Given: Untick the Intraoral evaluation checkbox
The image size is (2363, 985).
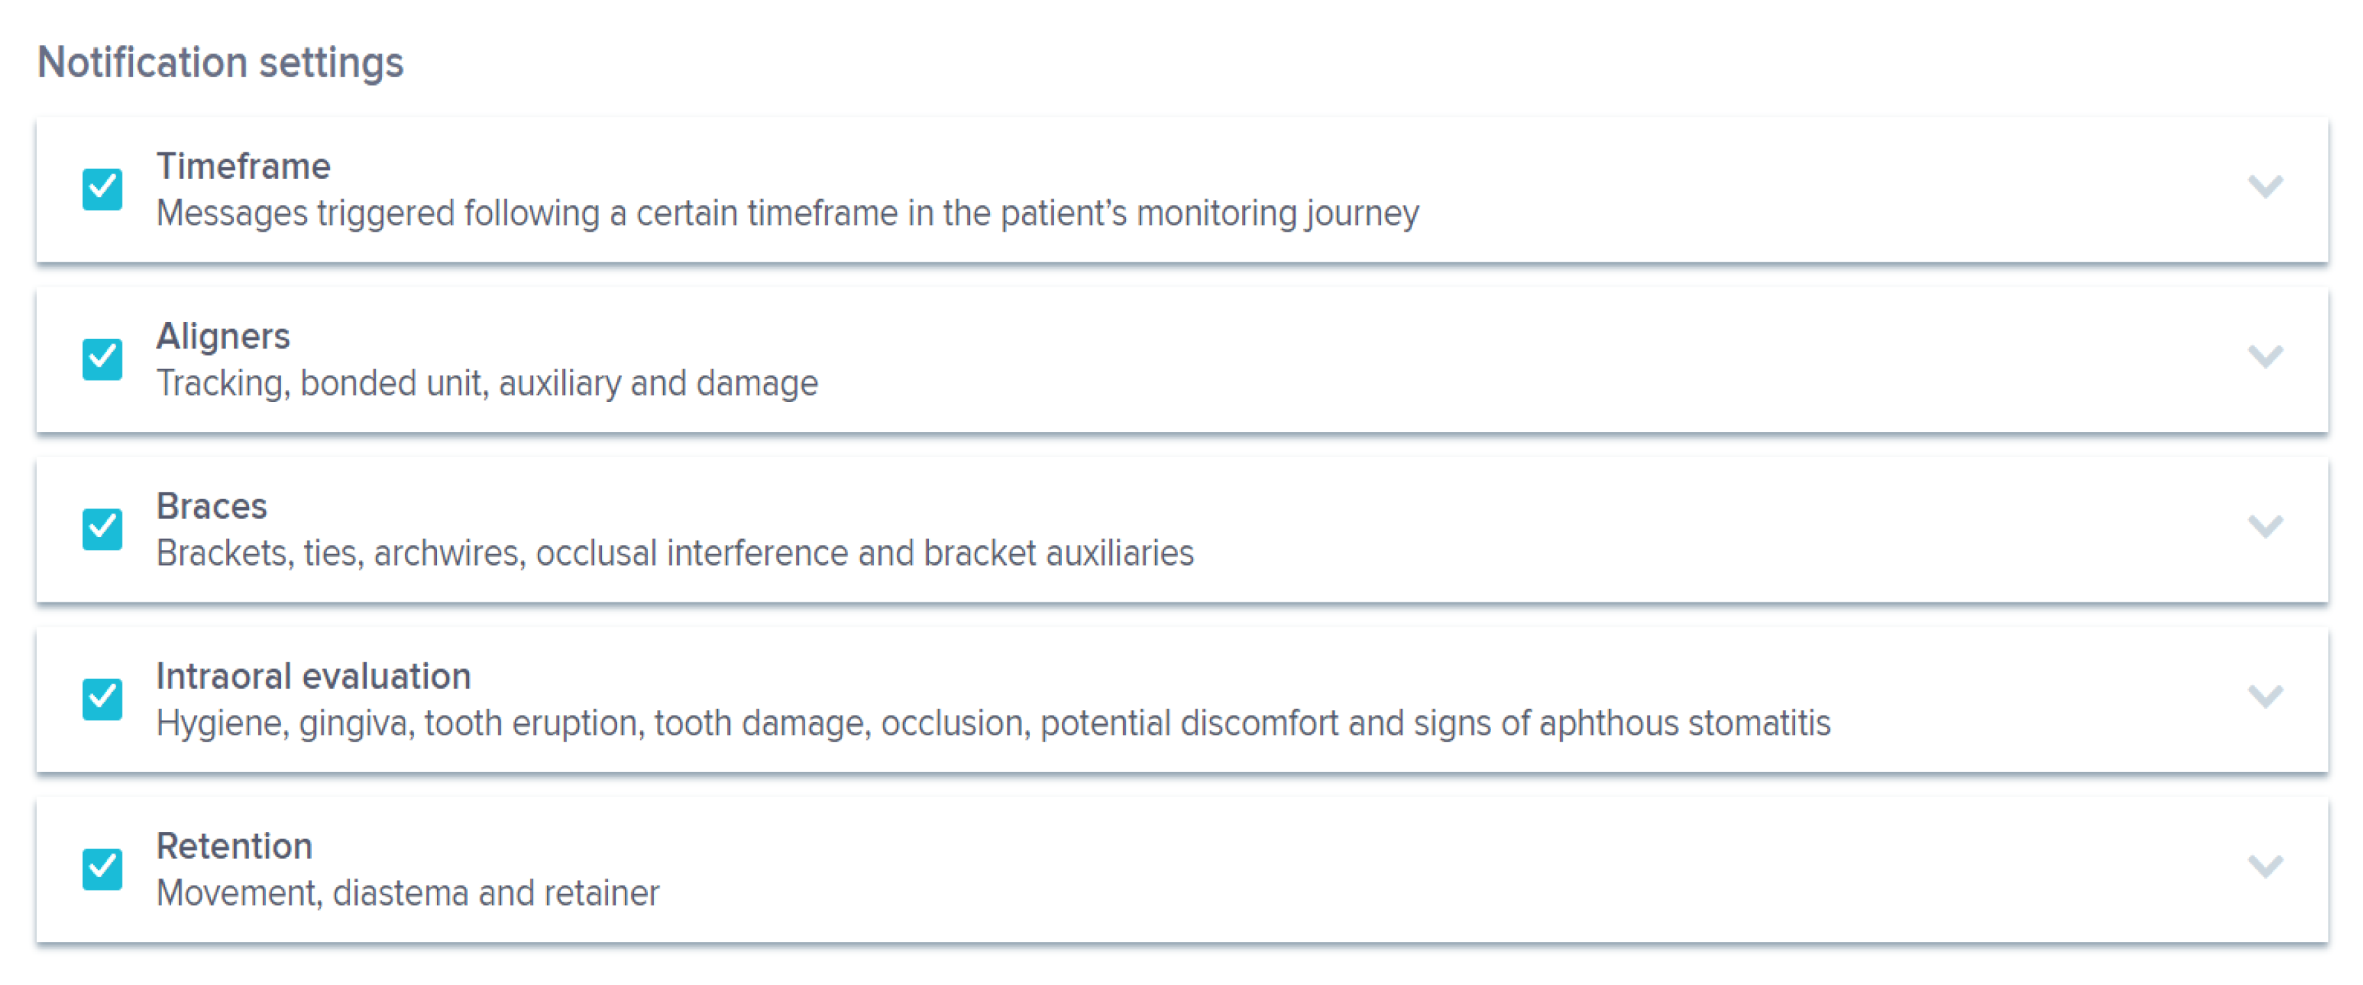Looking at the screenshot, I should coord(102,699).
